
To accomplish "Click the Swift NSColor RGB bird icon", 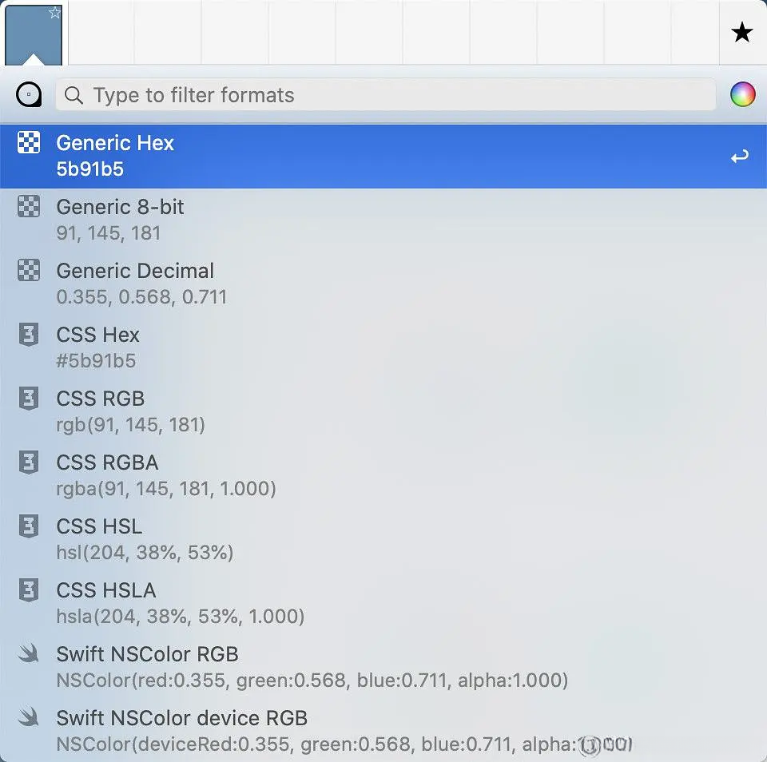I will point(29,653).
